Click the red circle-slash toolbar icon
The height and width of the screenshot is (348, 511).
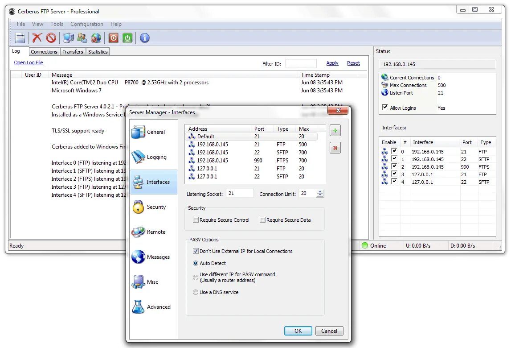click(51, 38)
